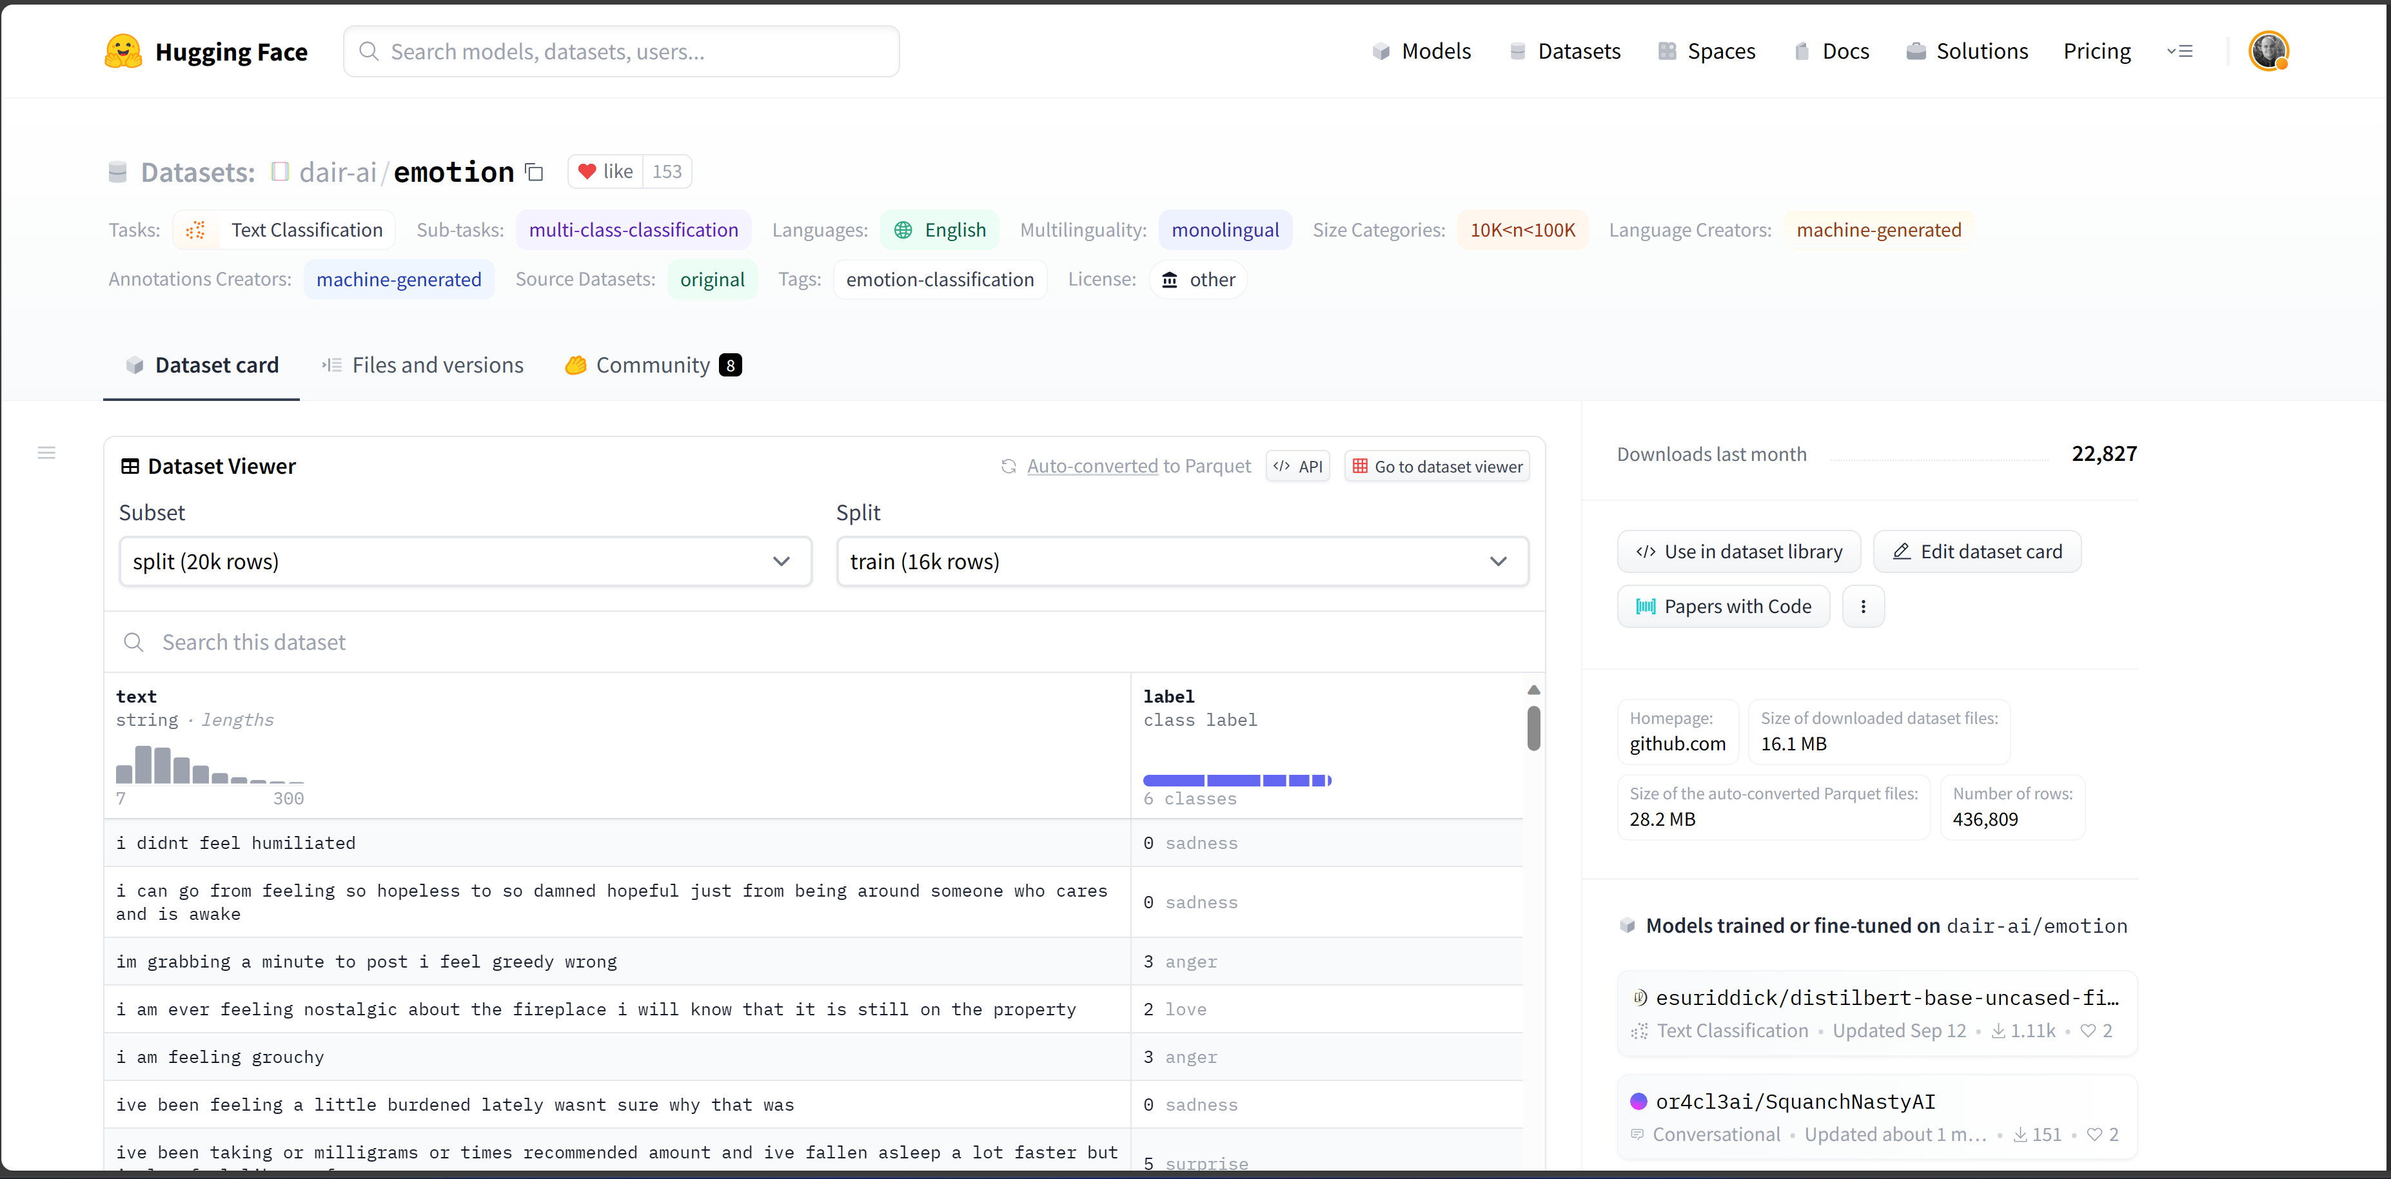The height and width of the screenshot is (1179, 2391).
Task: Click the original source datasets tag
Action: click(712, 279)
